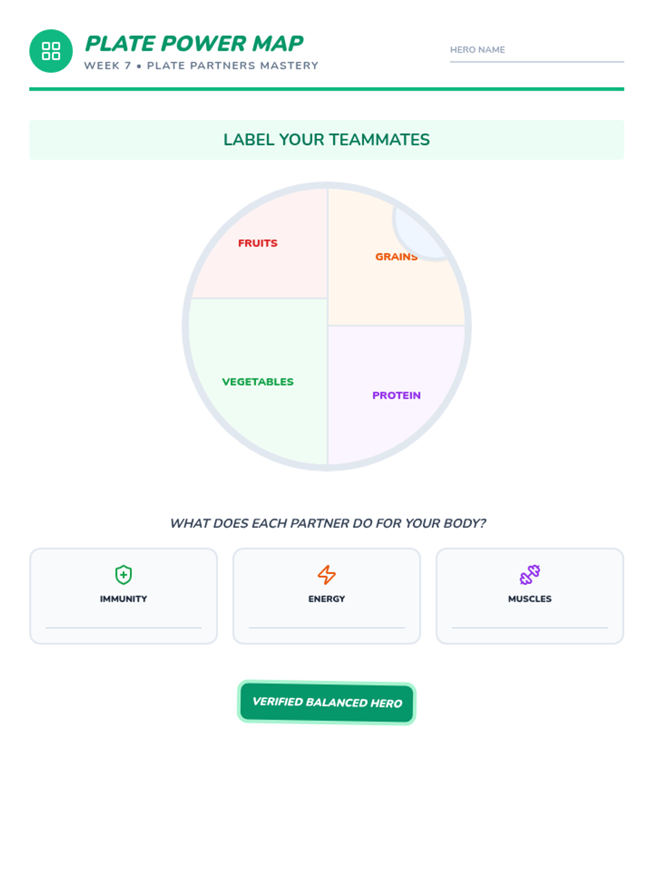
Task: Select the Grains plate section
Action: [396, 257]
